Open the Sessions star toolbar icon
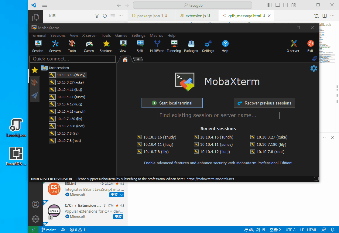The image size is (339, 233). coord(106,46)
